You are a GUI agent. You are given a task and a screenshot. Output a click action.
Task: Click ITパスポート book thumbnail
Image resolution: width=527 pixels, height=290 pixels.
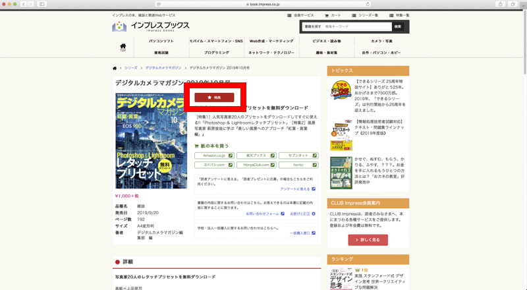click(341, 135)
